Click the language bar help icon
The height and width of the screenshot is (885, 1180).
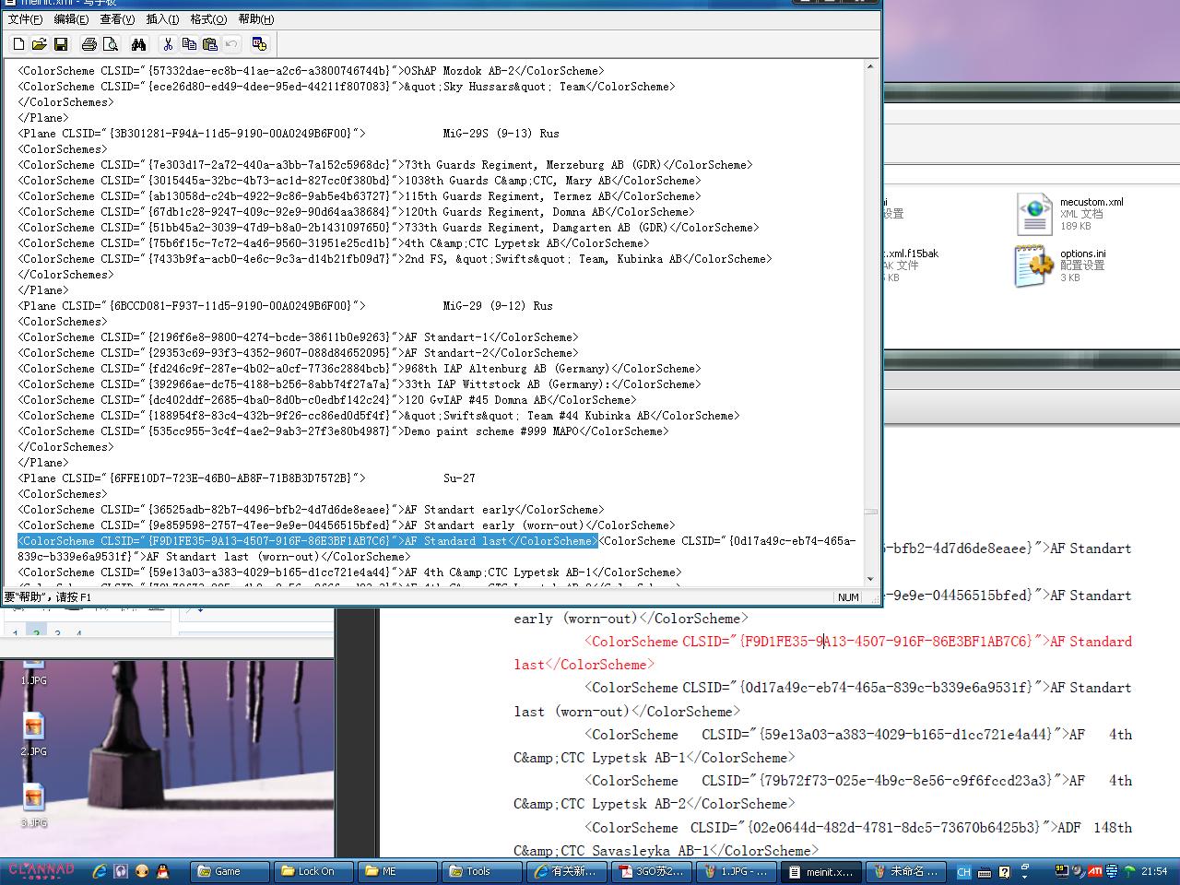tap(1005, 872)
